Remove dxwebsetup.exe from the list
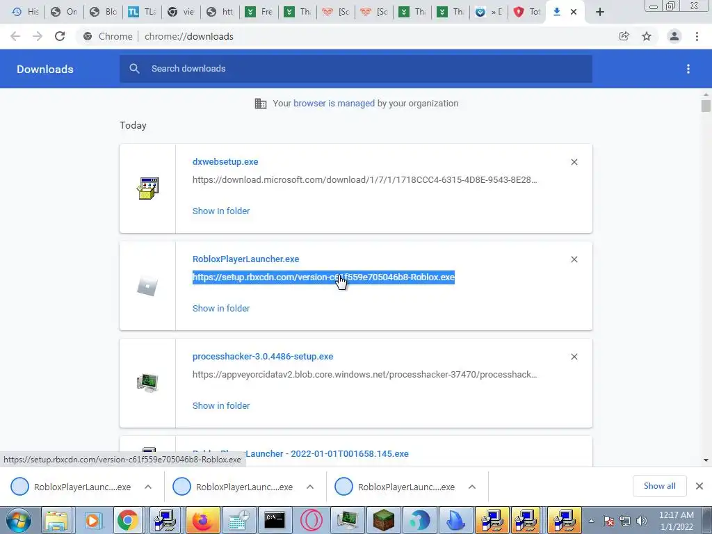Screen dimensions: 712x534 574,162
